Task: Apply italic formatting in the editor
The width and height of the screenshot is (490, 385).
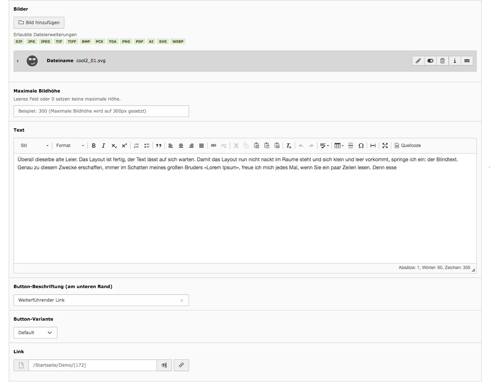Action: pyautogui.click(x=103, y=146)
